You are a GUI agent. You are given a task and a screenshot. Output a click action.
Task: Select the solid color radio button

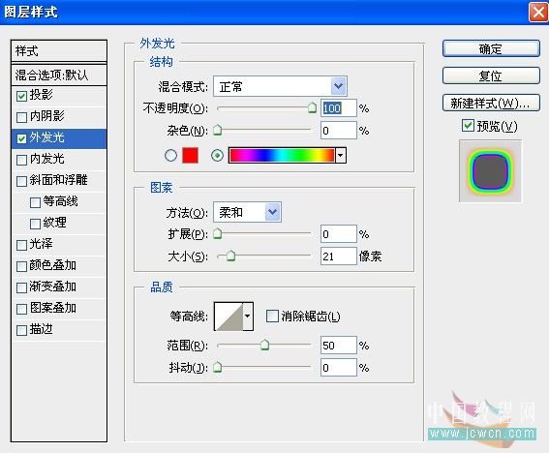click(170, 155)
